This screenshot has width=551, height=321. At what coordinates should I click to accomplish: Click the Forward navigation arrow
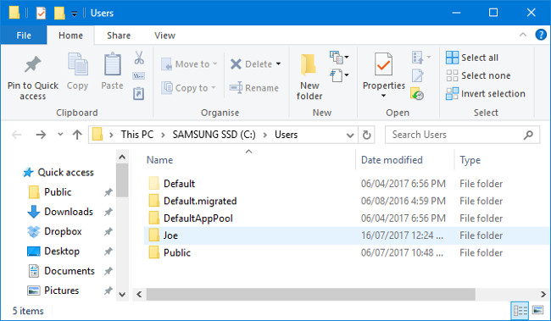click(x=41, y=135)
